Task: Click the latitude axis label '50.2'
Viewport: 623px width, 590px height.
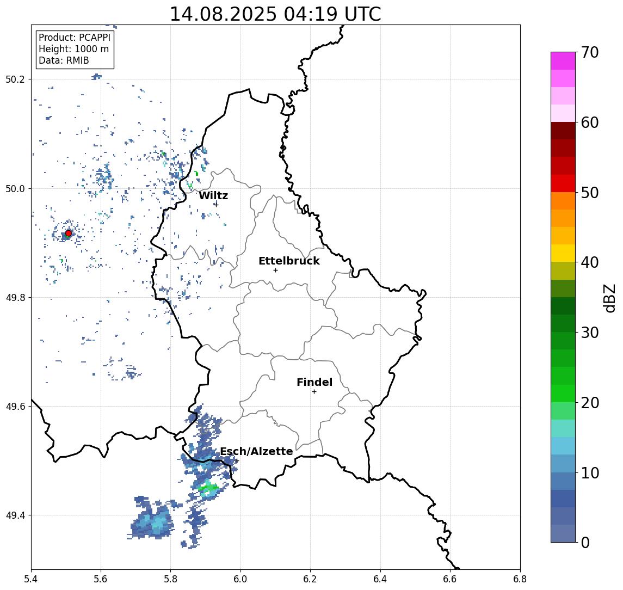Action: pyautogui.click(x=15, y=79)
